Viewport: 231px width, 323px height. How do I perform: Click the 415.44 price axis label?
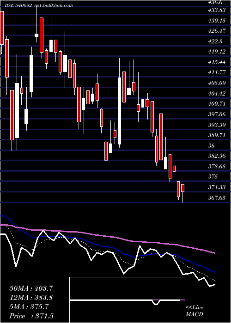pyautogui.click(x=216, y=62)
